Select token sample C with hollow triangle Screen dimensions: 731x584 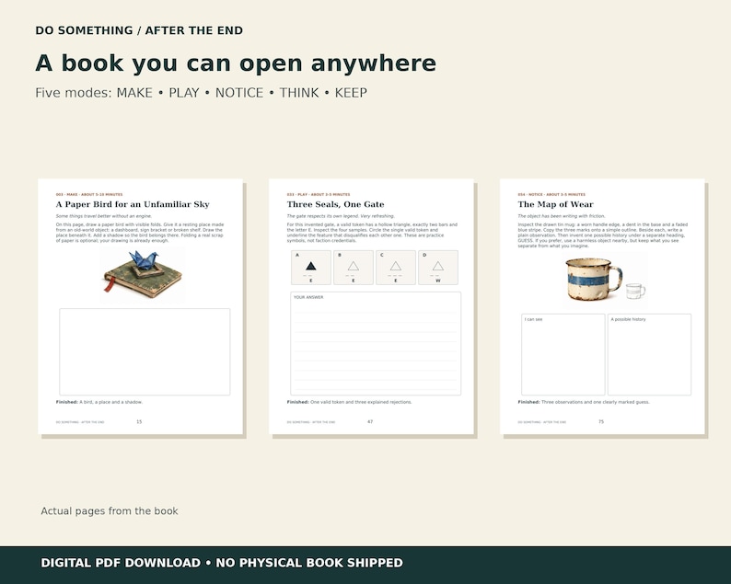click(x=396, y=268)
